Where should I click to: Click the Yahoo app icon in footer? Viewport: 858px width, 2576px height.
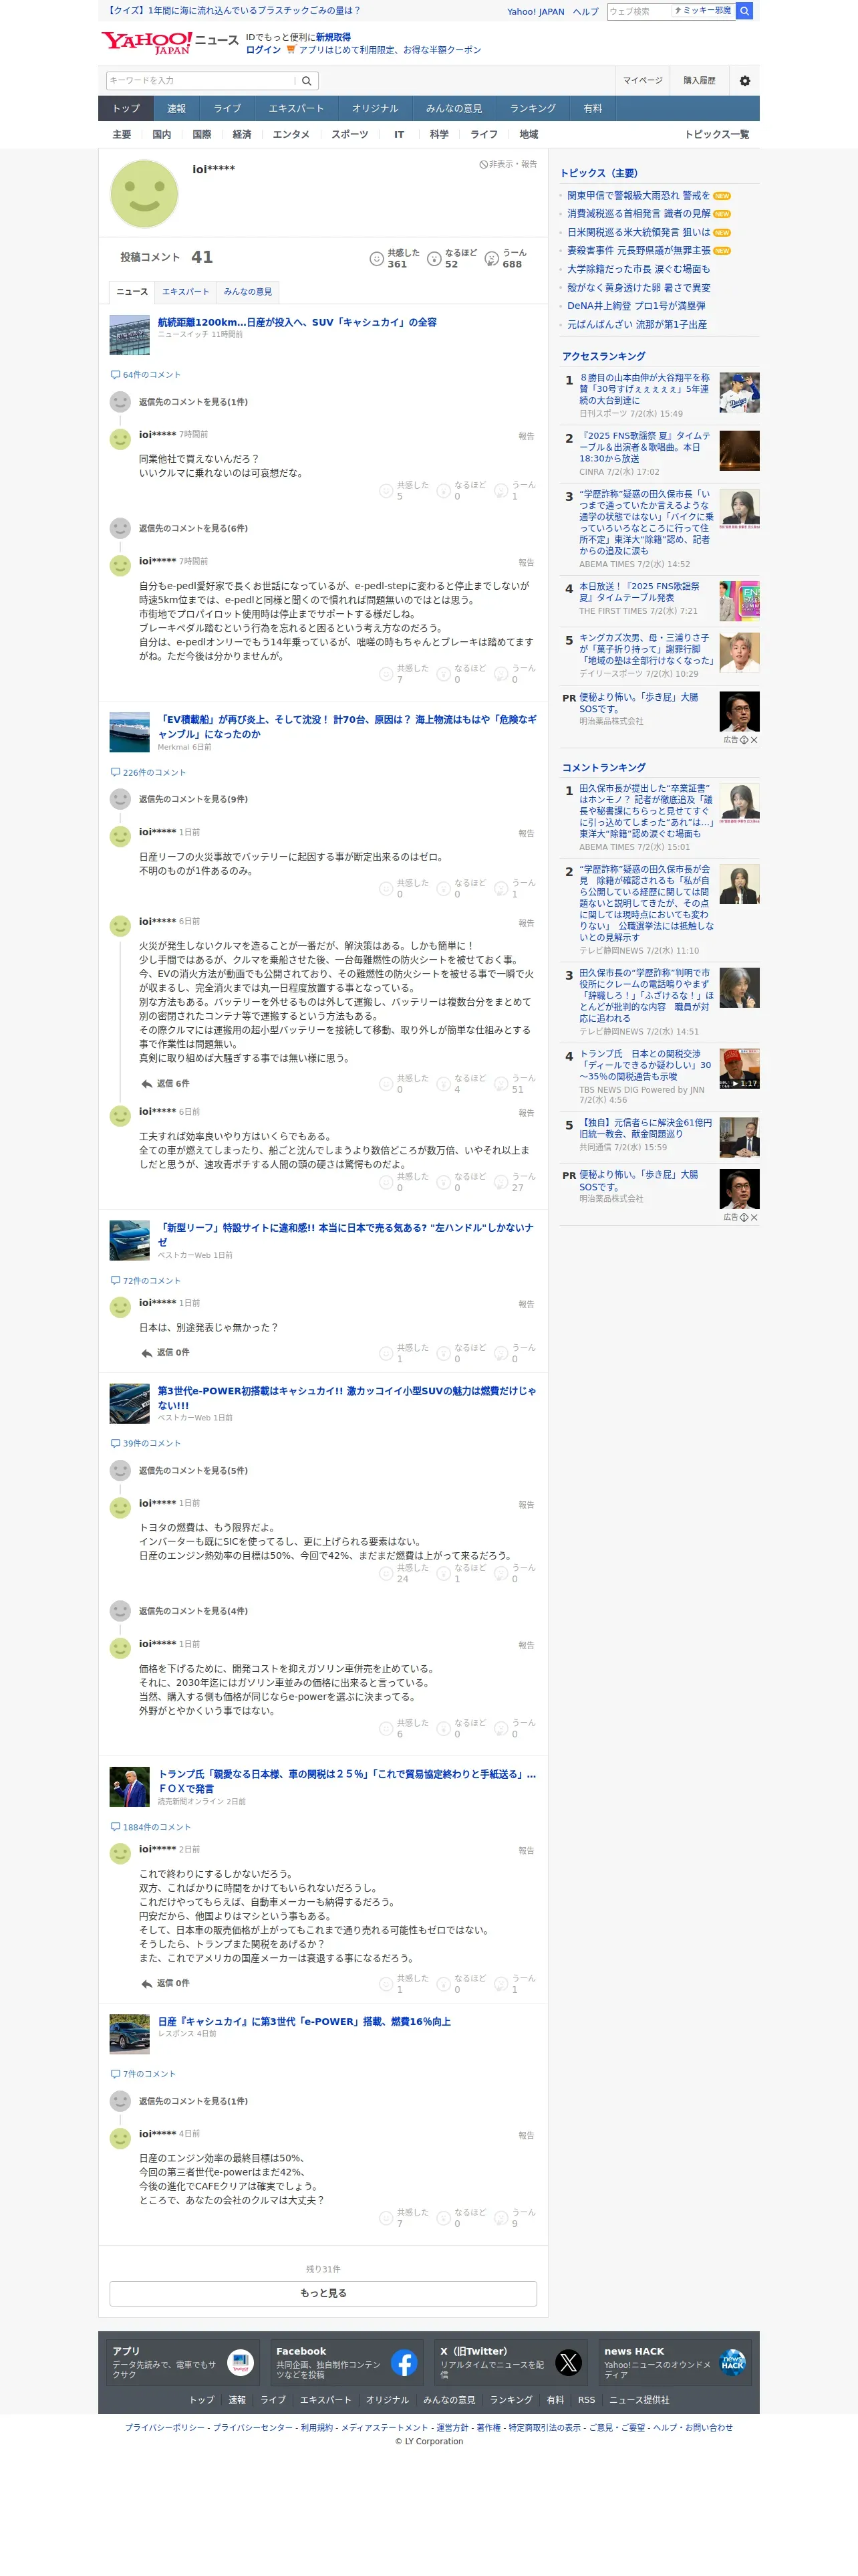241,2363
